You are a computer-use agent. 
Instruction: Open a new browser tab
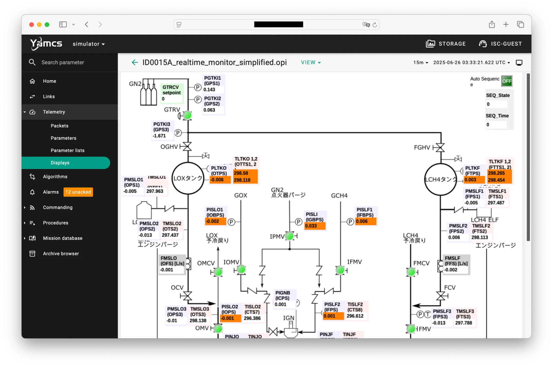point(506,24)
